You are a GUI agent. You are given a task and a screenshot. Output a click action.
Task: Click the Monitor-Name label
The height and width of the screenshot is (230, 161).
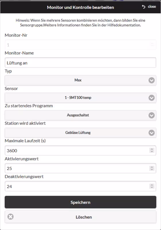pos(19,53)
